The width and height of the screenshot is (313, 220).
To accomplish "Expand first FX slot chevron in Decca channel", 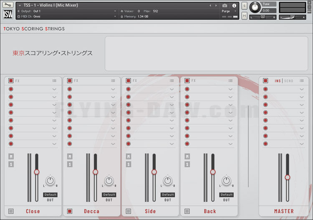I will point(113,89).
